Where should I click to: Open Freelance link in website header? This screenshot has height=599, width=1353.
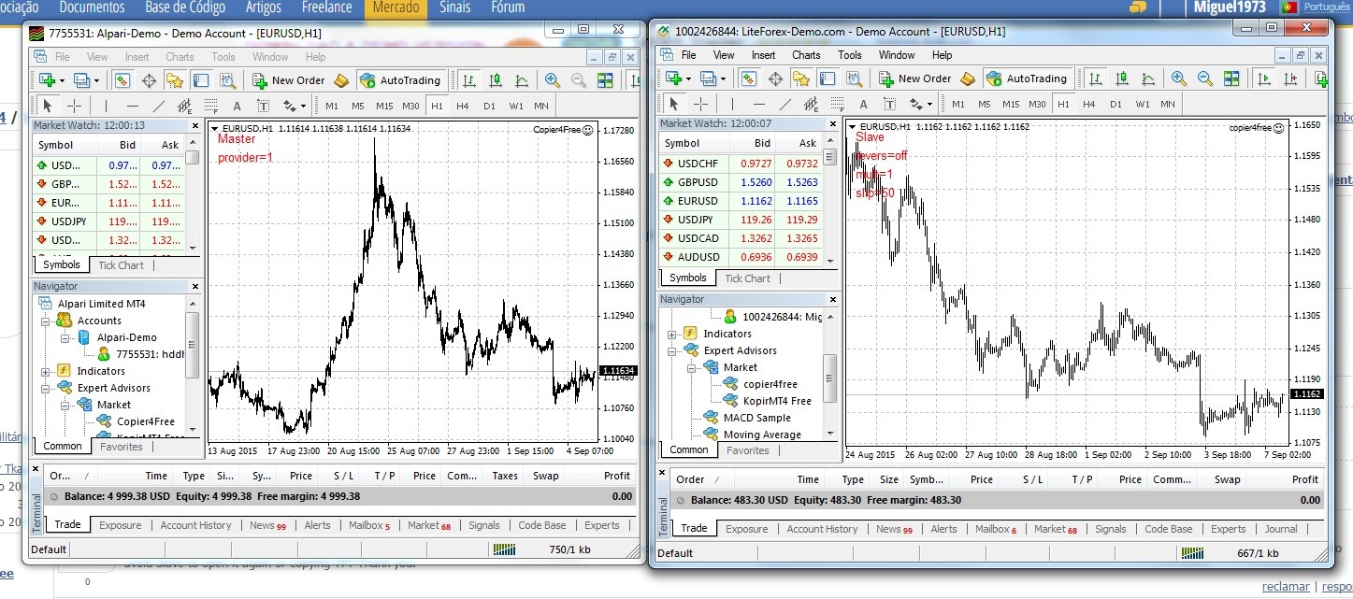click(x=326, y=7)
